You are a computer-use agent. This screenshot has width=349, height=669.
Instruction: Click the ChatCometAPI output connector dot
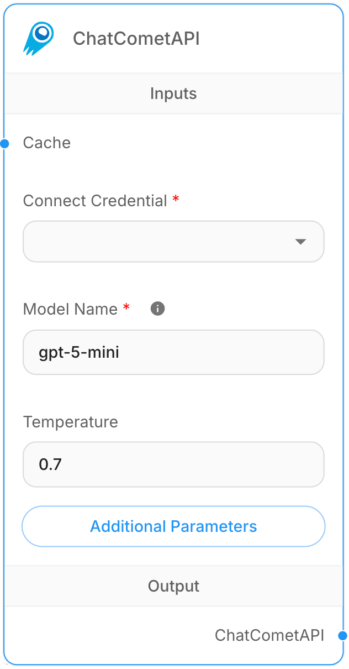[x=343, y=636]
